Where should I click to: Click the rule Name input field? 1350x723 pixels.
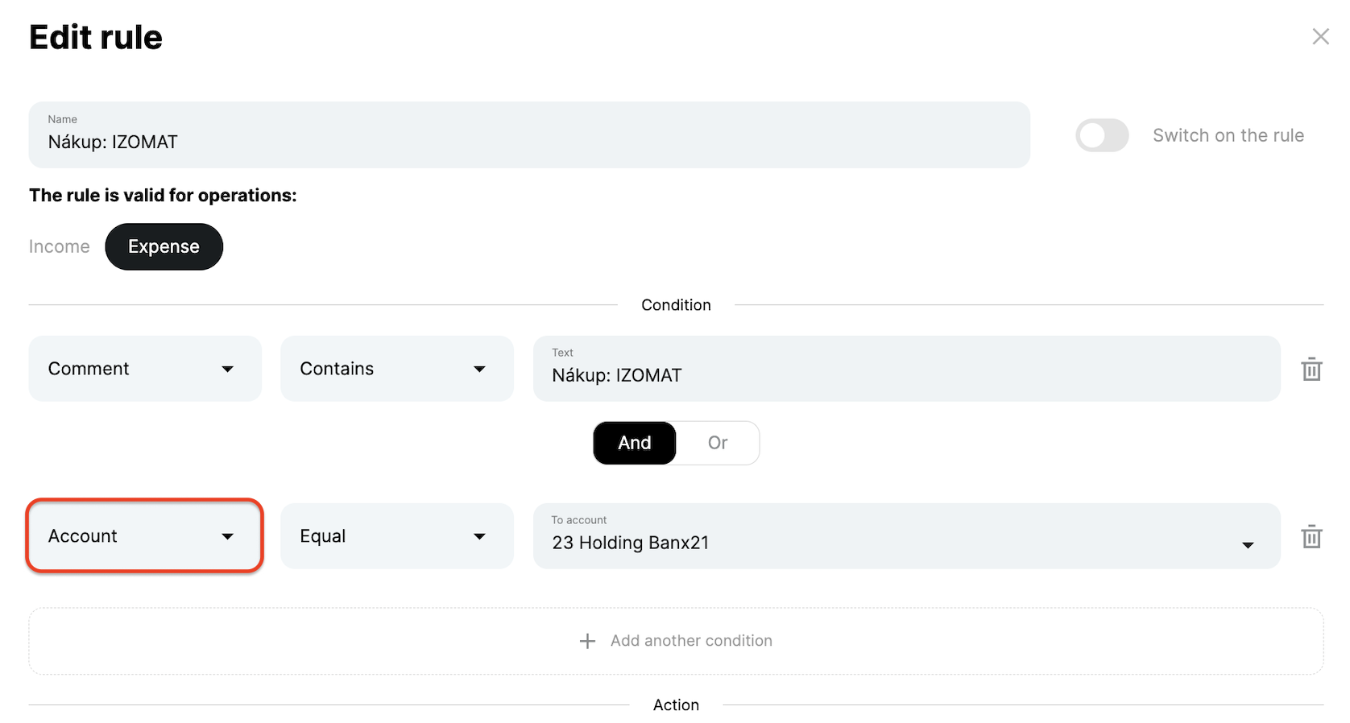tap(529, 135)
